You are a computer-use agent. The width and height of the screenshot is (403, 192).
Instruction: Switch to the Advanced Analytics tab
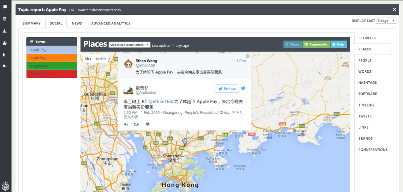coord(111,24)
